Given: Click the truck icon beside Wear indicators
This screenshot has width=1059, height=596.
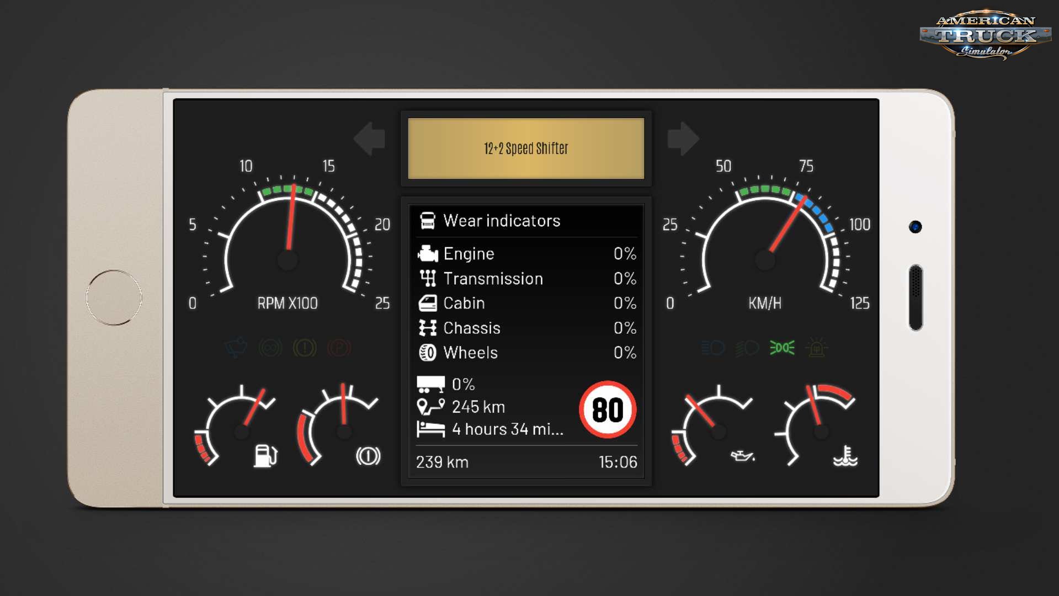Looking at the screenshot, I should click(428, 221).
